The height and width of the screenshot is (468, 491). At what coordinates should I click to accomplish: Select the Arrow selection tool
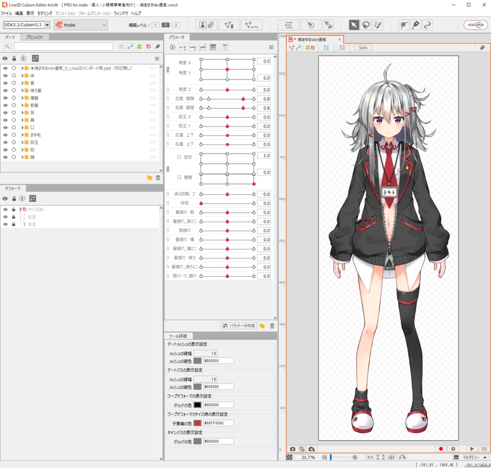[354, 25]
